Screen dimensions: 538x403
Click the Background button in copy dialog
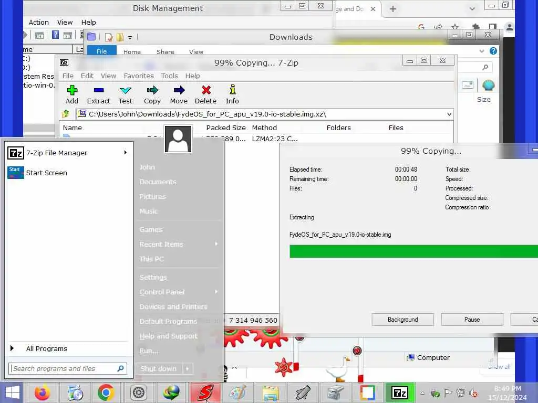tap(403, 320)
